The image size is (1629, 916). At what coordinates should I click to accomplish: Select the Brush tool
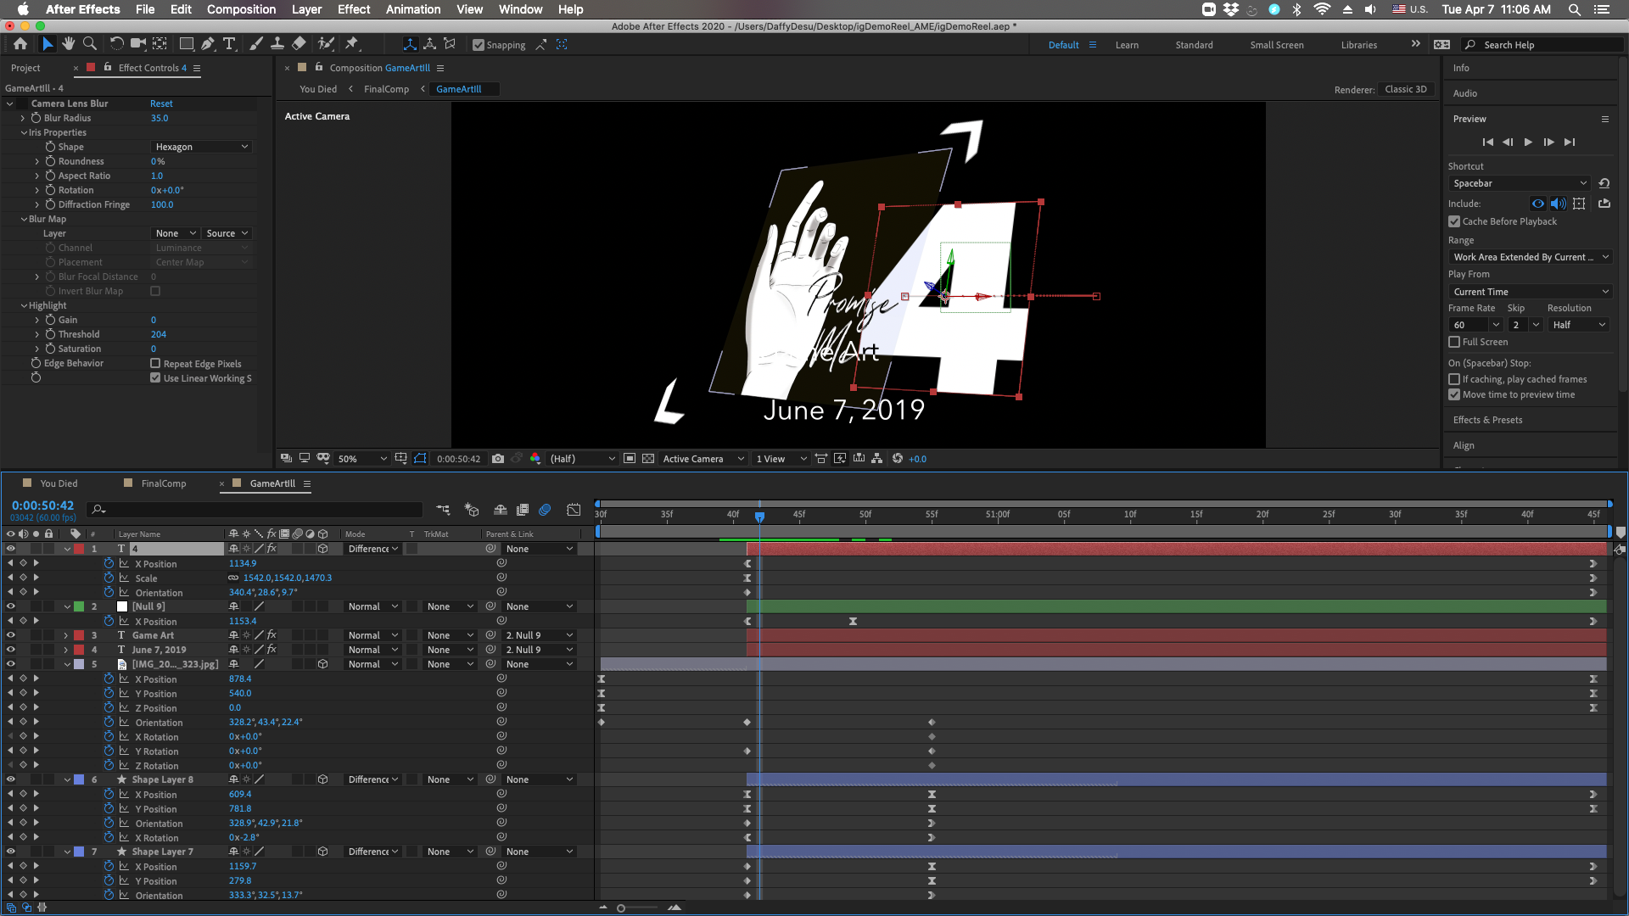tap(255, 44)
